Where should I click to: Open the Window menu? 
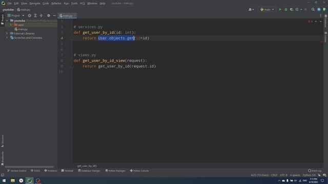[x=92, y=4]
